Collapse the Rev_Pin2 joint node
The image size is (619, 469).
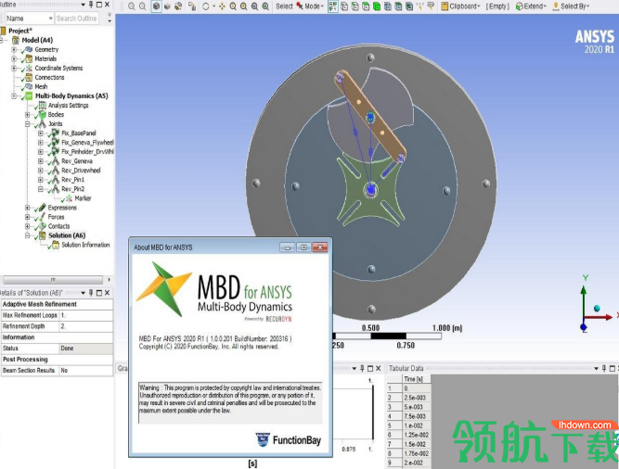(41, 189)
